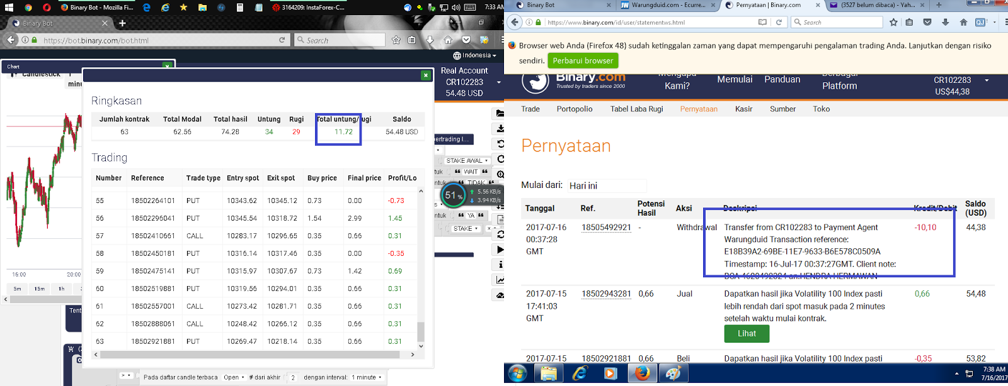Open reference link 18502943281
Image resolution: width=1008 pixels, height=386 pixels.
pos(606,294)
